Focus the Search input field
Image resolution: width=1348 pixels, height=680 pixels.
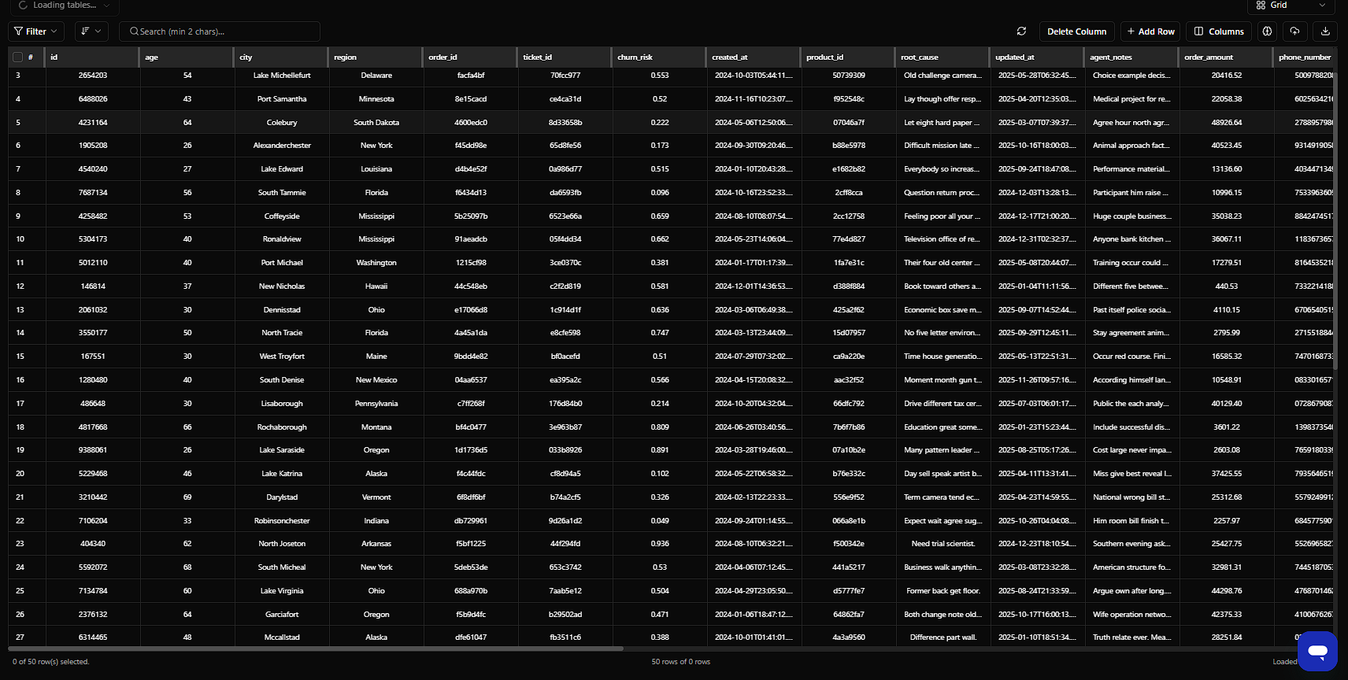click(x=224, y=31)
